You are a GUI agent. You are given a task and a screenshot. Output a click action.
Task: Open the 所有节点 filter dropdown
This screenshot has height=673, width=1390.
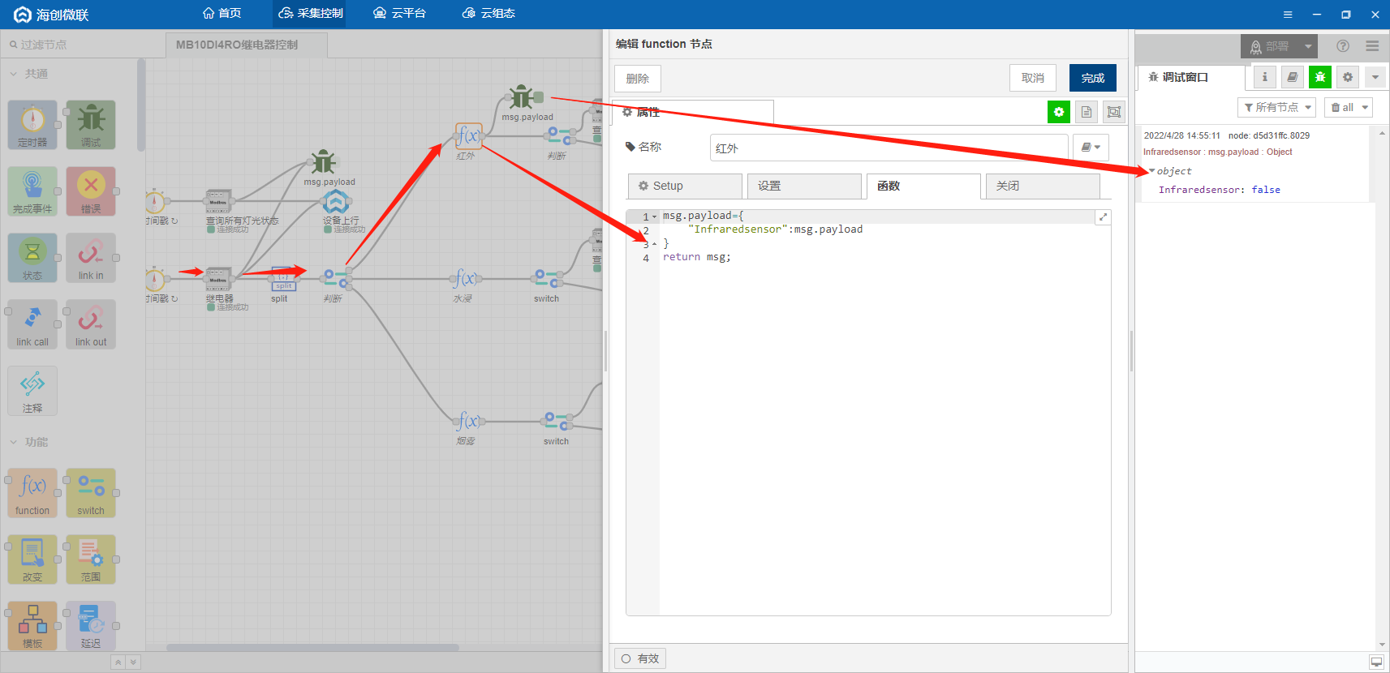[x=1276, y=107]
